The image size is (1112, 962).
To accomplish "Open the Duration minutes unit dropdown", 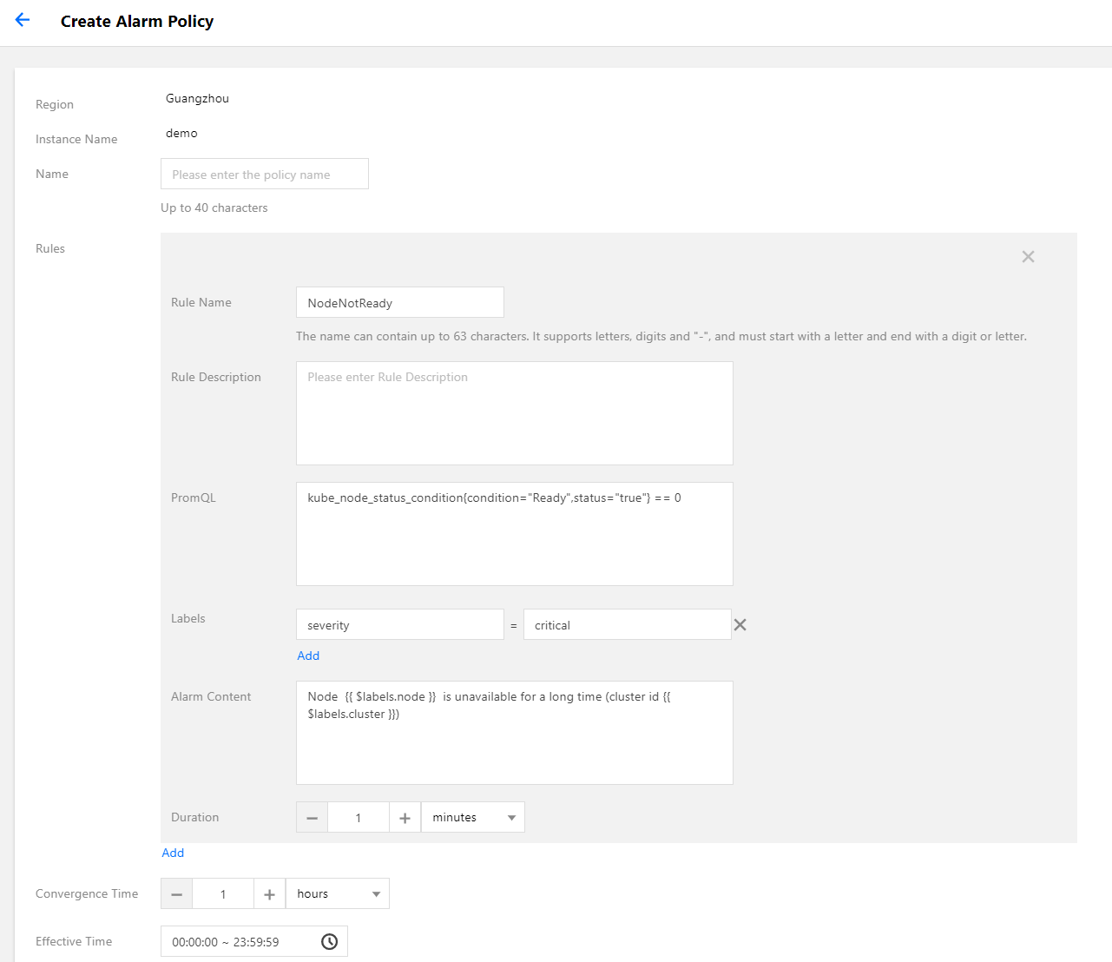I will [x=473, y=818].
